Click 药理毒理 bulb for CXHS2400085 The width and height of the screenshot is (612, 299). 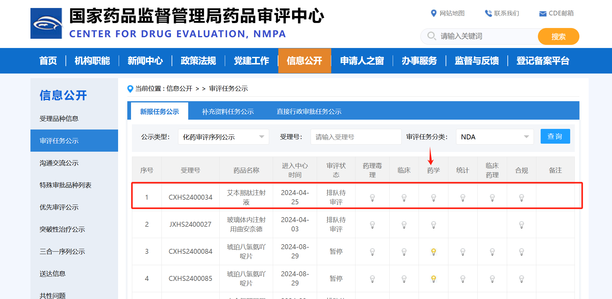372,279
